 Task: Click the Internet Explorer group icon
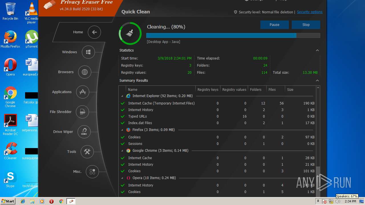pos(128,96)
